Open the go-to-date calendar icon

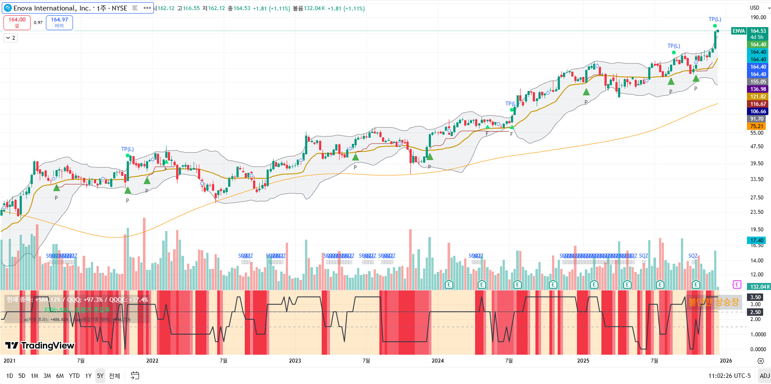coord(135,376)
